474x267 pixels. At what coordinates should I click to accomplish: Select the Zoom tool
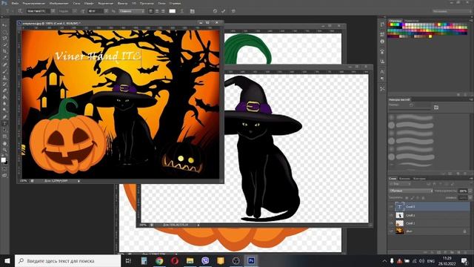(4, 150)
